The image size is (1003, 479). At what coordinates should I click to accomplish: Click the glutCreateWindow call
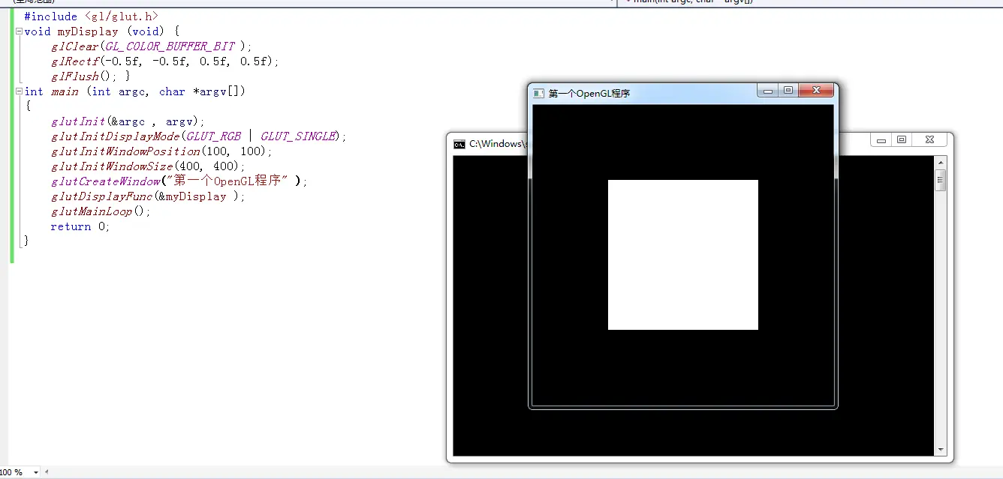point(106,181)
